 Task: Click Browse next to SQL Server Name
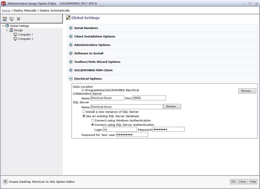172,106
